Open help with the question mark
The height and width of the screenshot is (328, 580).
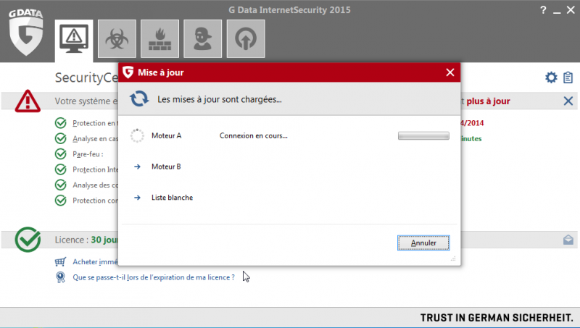click(543, 10)
